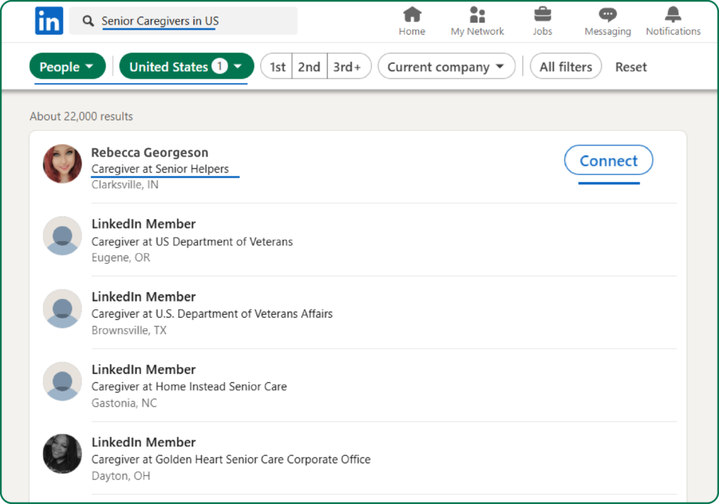Click the search magnifier icon
The width and height of the screenshot is (719, 504).
88,20
